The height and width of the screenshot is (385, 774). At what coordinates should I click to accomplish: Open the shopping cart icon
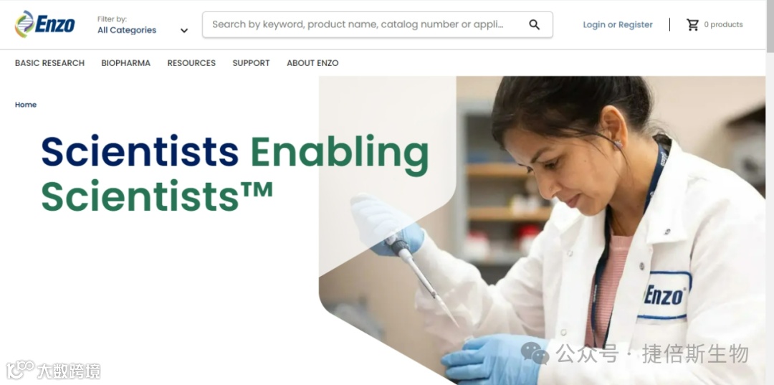tap(692, 24)
